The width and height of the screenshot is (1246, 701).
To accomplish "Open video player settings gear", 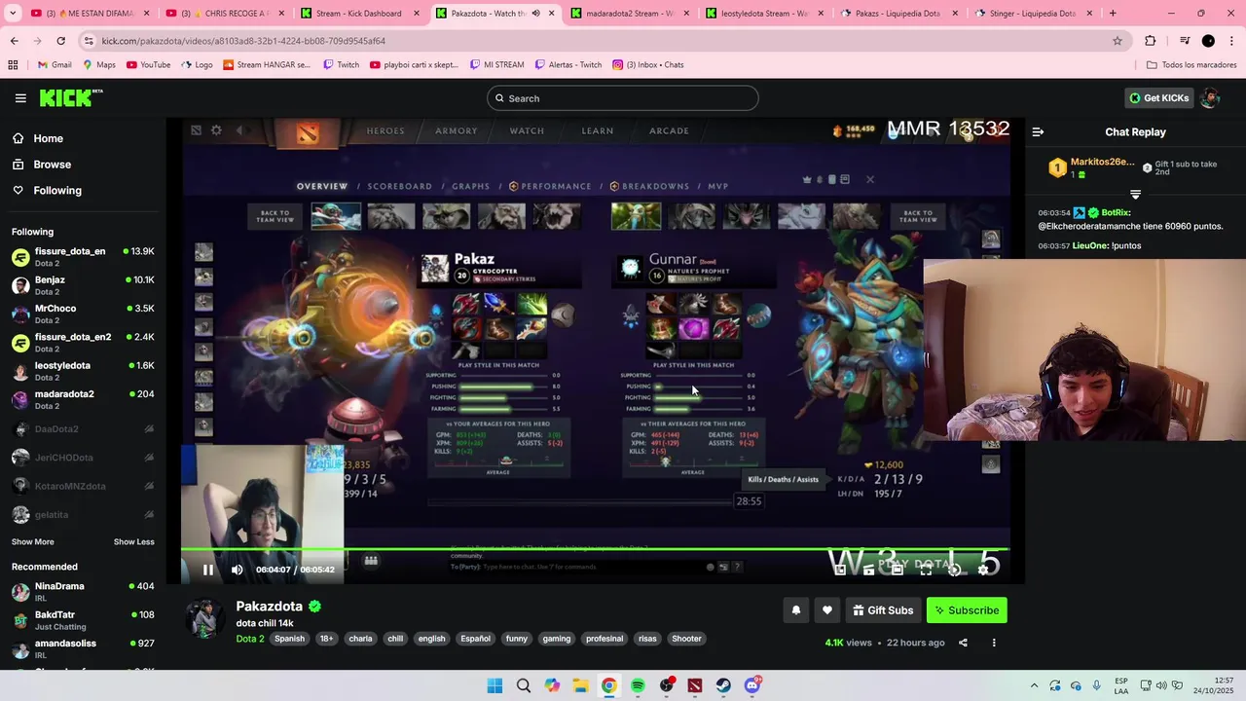I will coord(983,570).
